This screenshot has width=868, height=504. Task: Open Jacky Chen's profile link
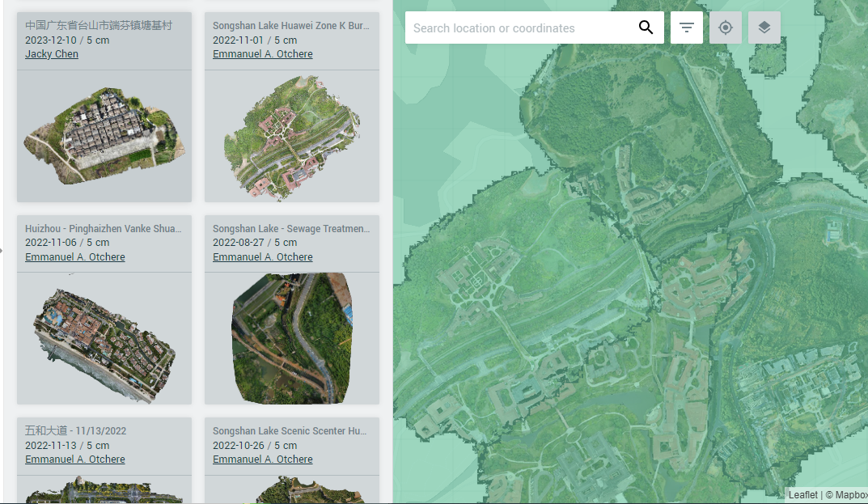tap(51, 53)
